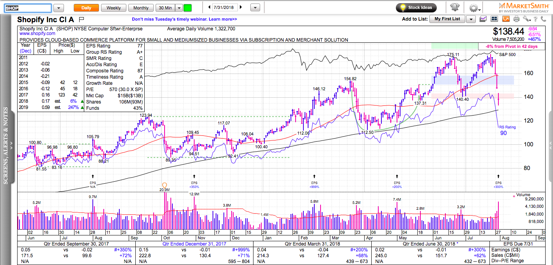Select the Daily chart tab
553x265 pixels.
pyautogui.click(x=86, y=8)
